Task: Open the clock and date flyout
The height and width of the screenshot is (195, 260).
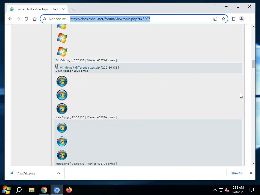Action: pos(238,190)
